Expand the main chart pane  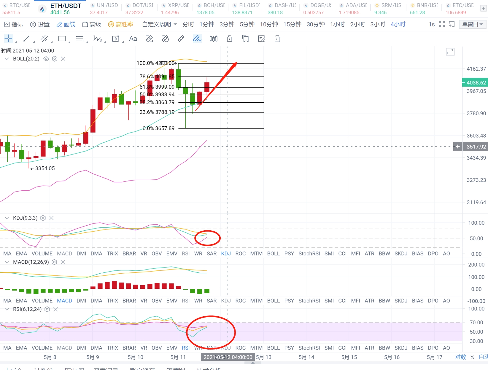450,52
